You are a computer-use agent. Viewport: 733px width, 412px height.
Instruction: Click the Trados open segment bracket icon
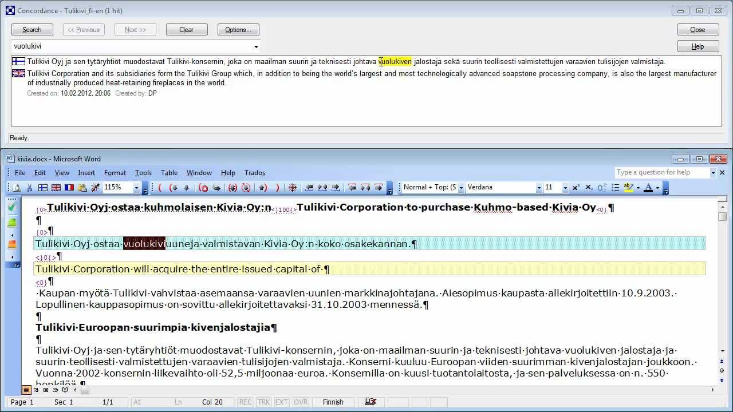click(x=160, y=187)
